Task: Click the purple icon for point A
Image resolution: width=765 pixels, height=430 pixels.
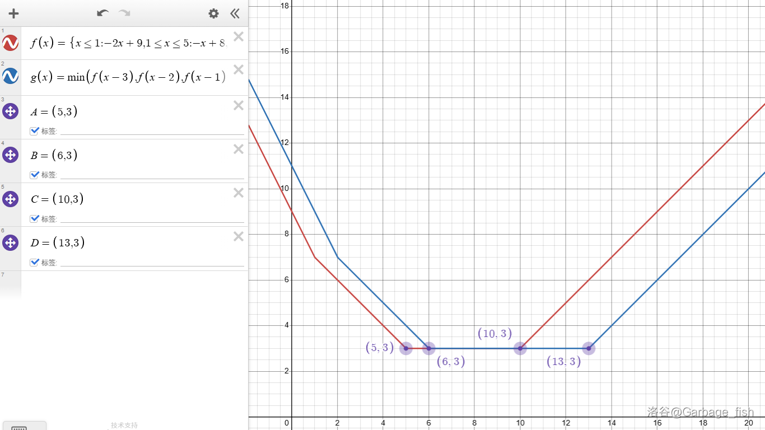Action: pos(11,111)
